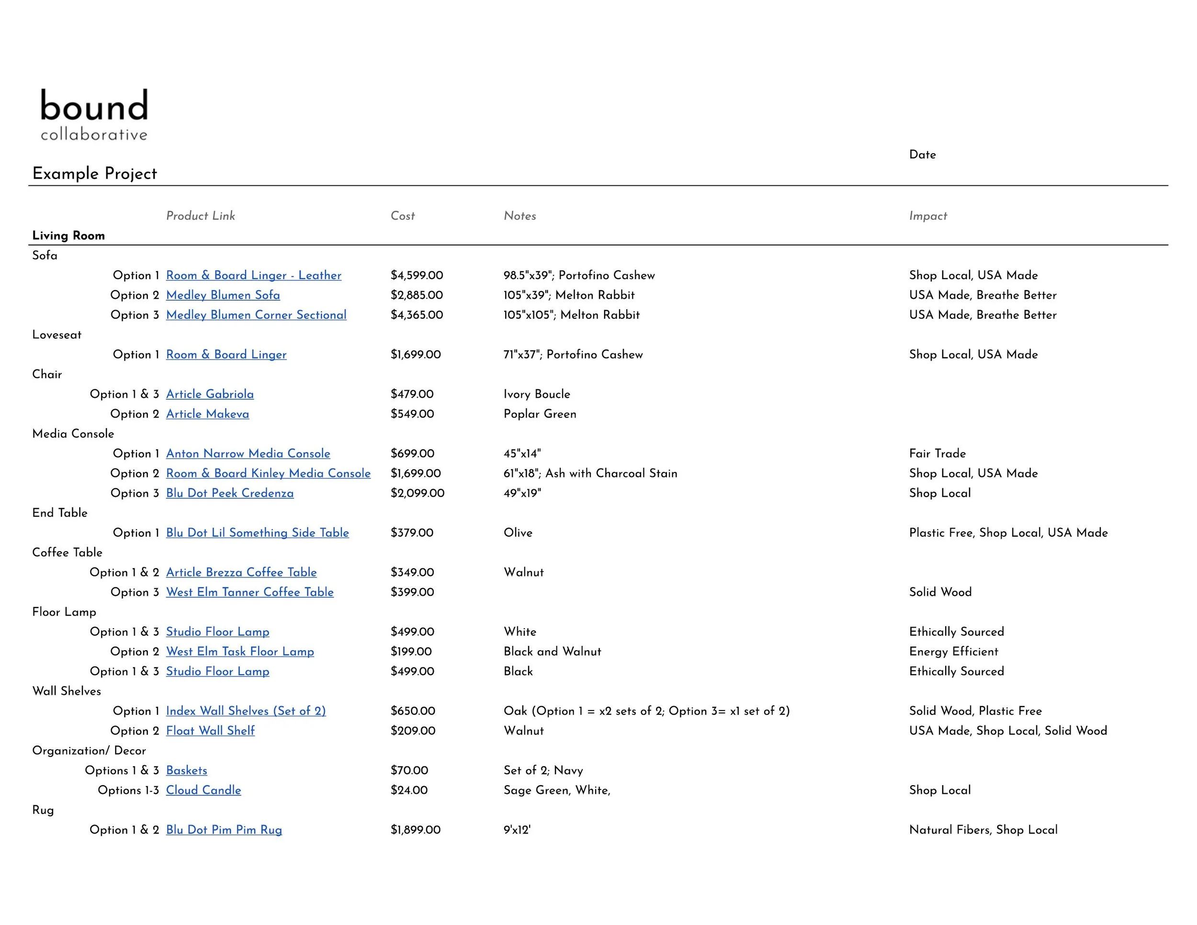
Task: Open the Article Brezza Coffee Table link
Action: point(241,572)
